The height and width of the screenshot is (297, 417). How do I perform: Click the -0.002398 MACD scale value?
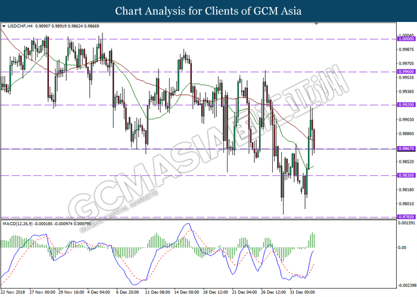click(407, 286)
